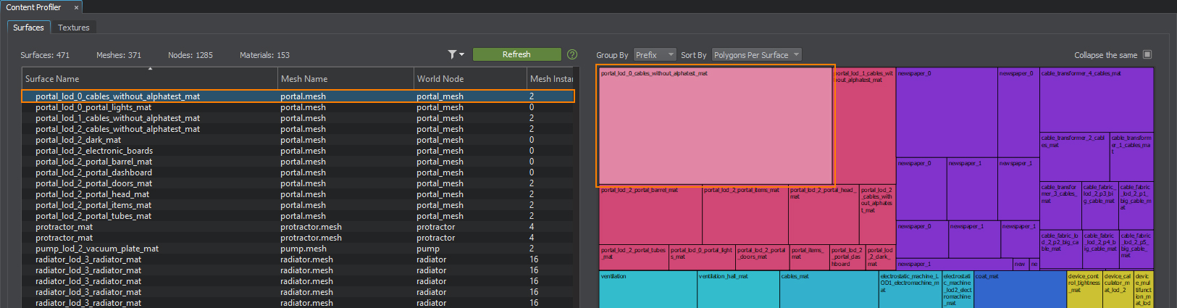Sort table by Surface Name column header
Image resolution: width=1177 pixels, height=308 pixels.
[x=149, y=78]
